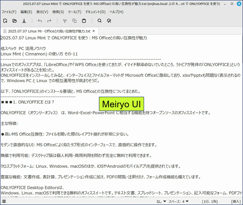The image size is (243, 205).
Task: Open the なし syntax highlighting dropdown
Action: 161,201
